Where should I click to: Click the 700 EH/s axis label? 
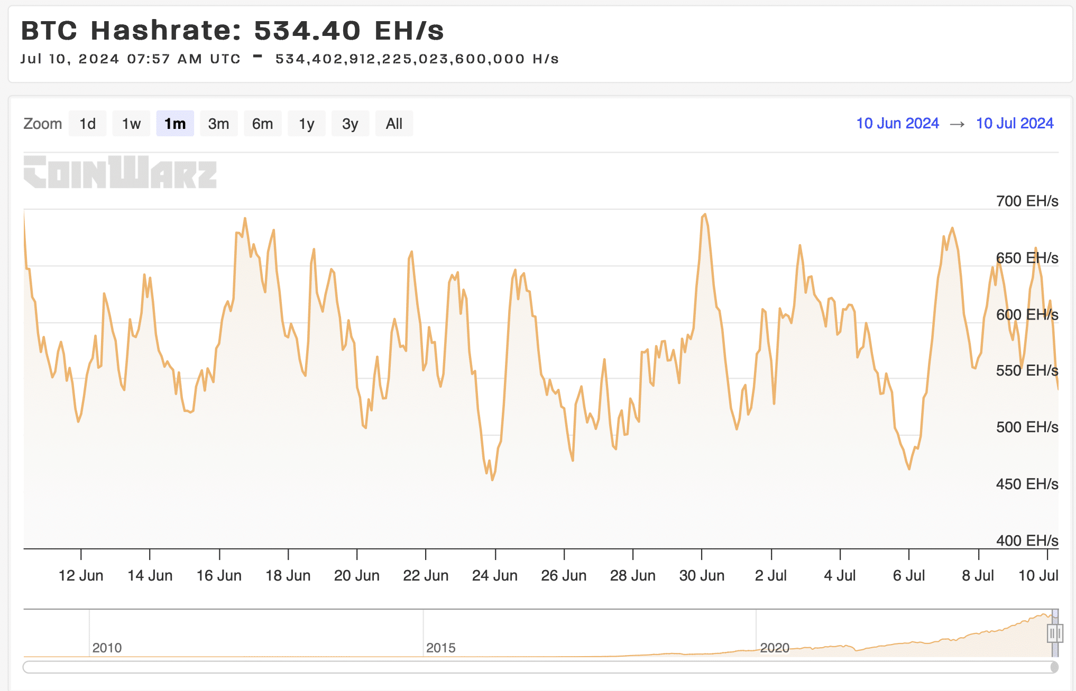pyautogui.click(x=1027, y=201)
